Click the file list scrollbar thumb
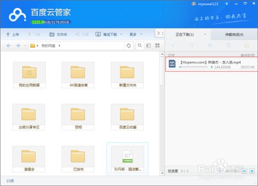Image resolution: width=258 pixels, height=186 pixels. coord(162,71)
